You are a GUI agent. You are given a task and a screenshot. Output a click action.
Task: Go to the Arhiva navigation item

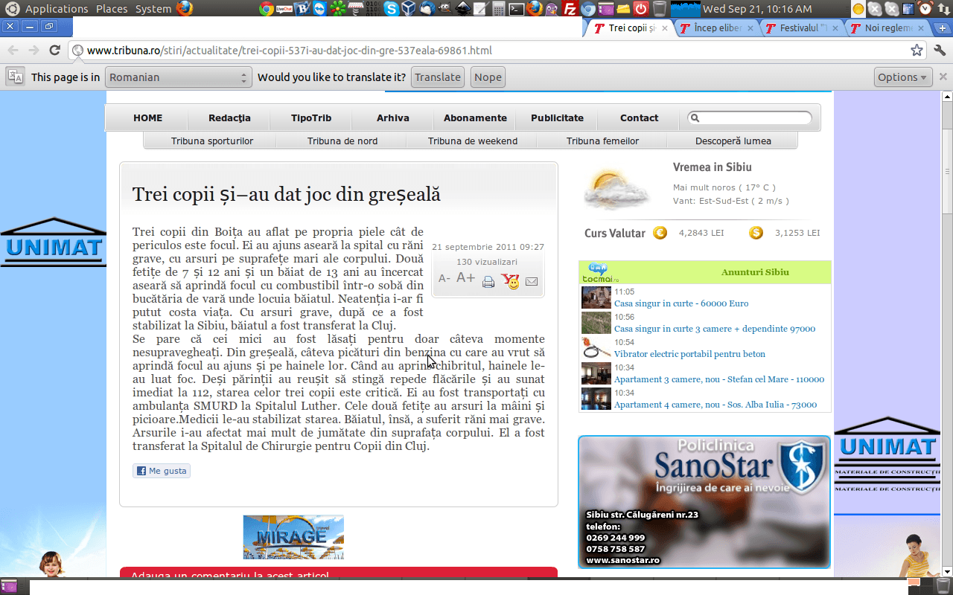pyautogui.click(x=392, y=118)
